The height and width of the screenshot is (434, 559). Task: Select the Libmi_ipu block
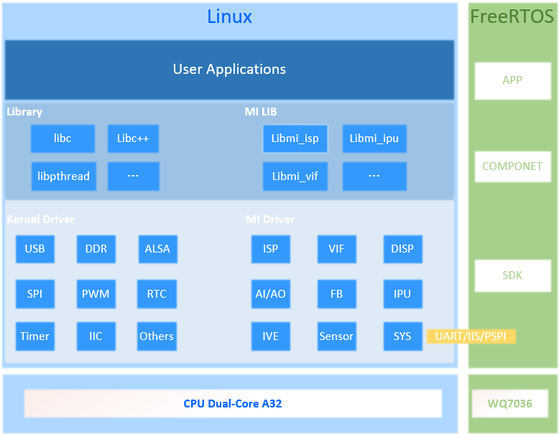click(x=374, y=138)
